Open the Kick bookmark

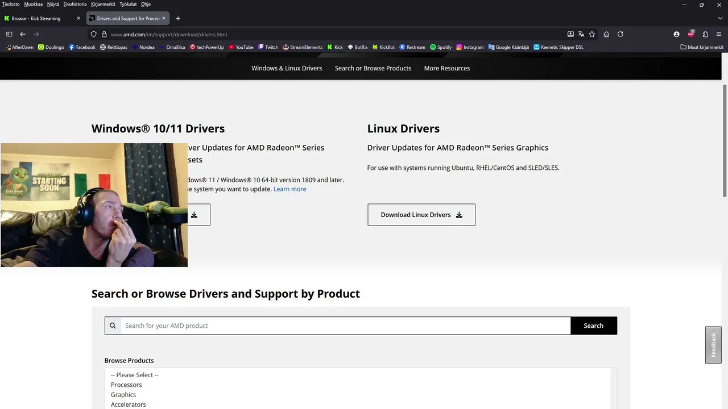click(x=335, y=47)
